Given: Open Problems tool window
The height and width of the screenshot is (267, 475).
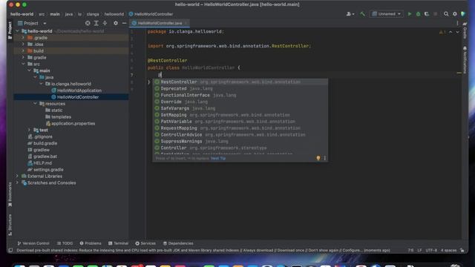Looking at the screenshot, I should (91, 243).
